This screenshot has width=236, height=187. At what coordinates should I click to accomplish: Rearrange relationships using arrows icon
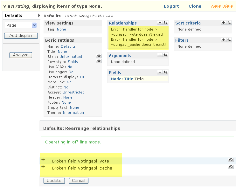coord(165,23)
